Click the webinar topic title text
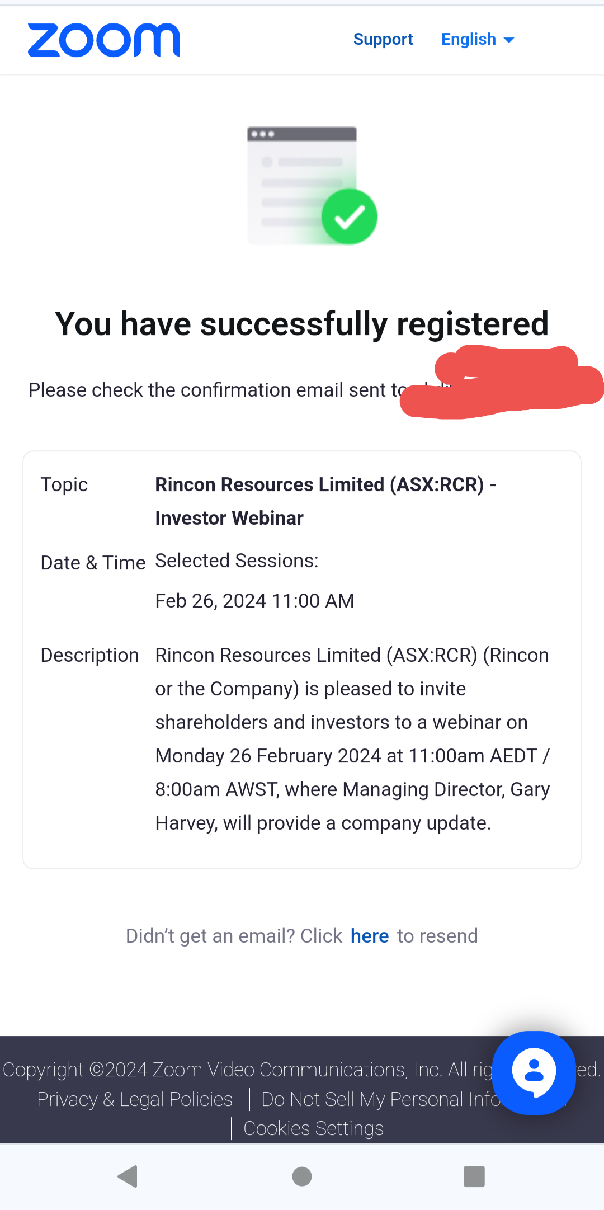Image resolution: width=604 pixels, height=1210 pixels. pyautogui.click(x=325, y=501)
